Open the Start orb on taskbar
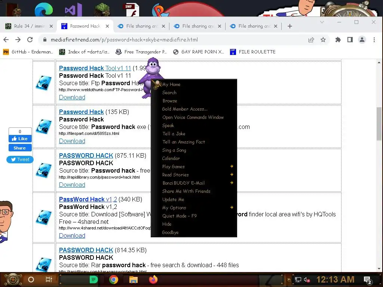This screenshot has width=383, height=287. click(13, 280)
